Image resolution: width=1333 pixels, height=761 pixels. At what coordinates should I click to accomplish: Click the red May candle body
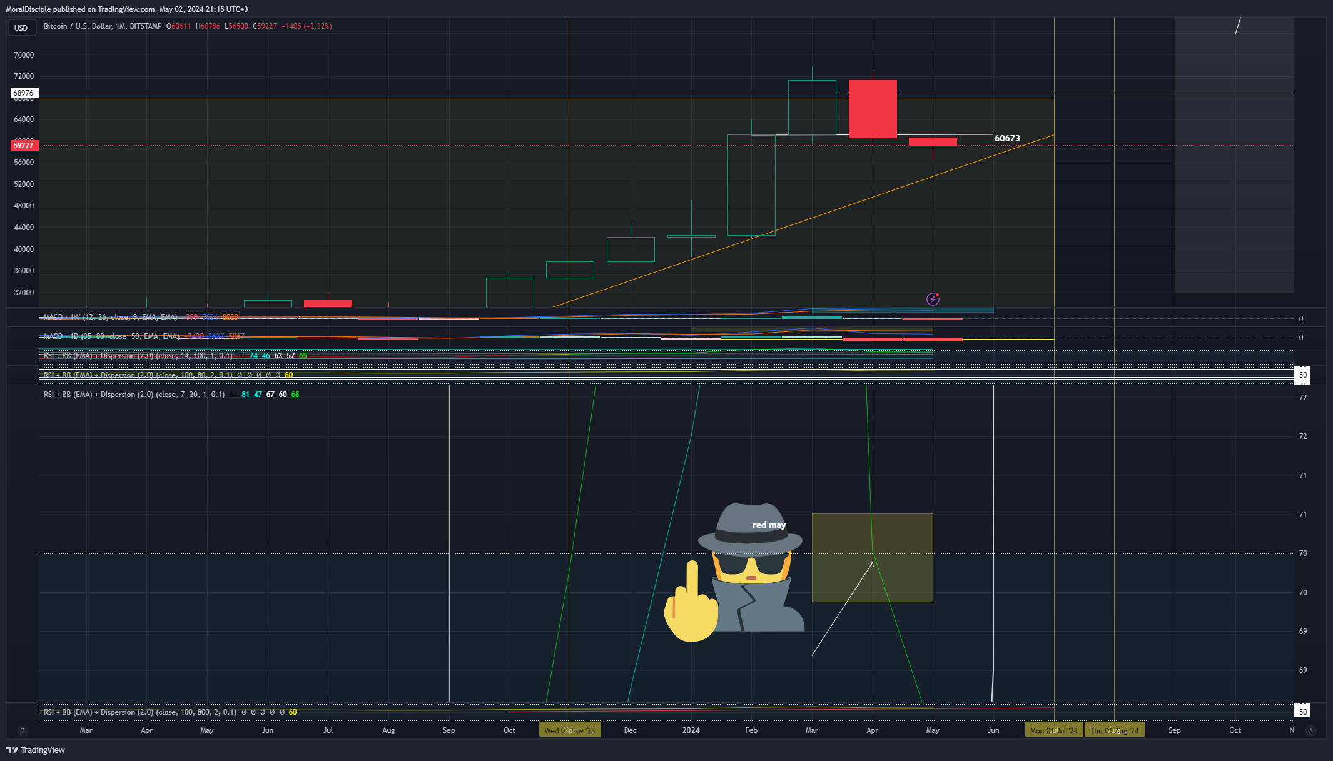[x=933, y=141]
